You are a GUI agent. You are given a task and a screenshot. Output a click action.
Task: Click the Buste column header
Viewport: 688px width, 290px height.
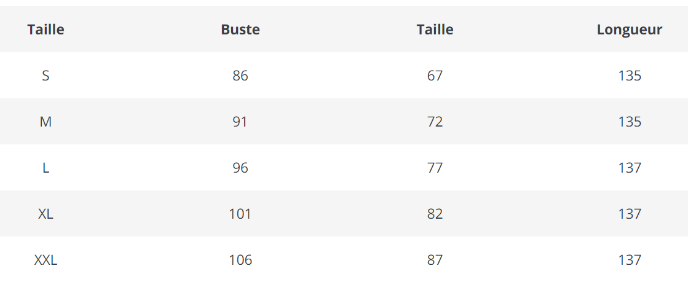tap(240, 29)
